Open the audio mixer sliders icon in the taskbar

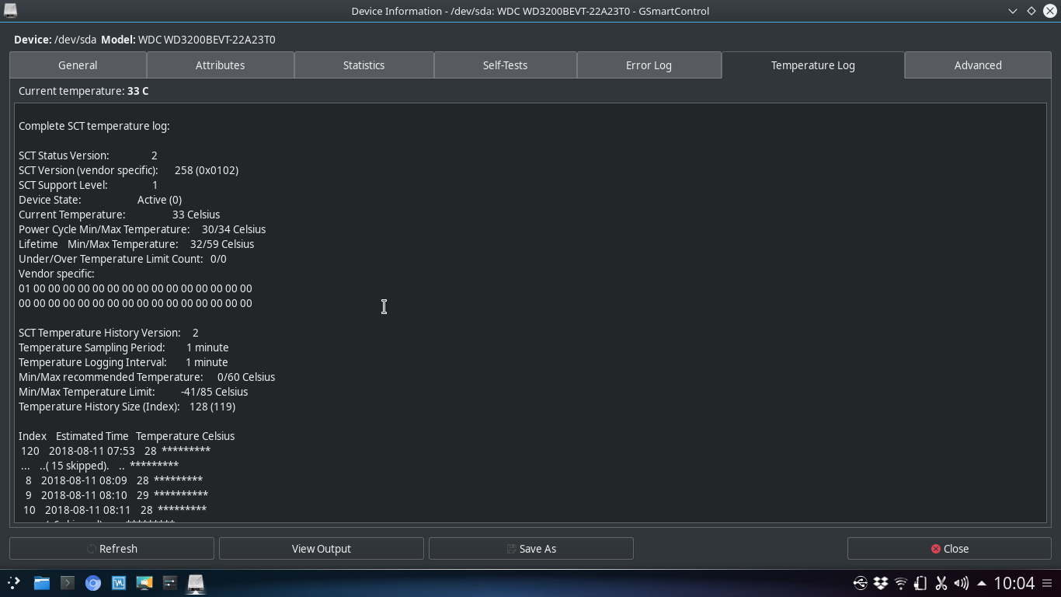[x=169, y=582]
